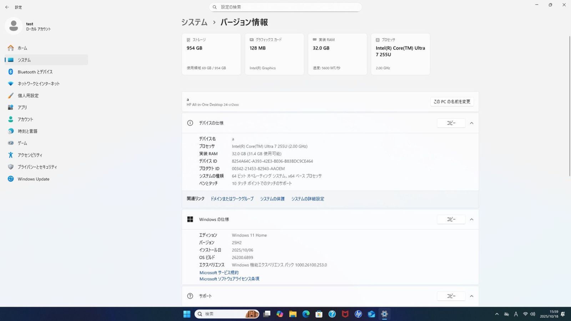This screenshot has width=571, height=321.
Task: Launch Copilot from the taskbar
Action: (x=280, y=314)
